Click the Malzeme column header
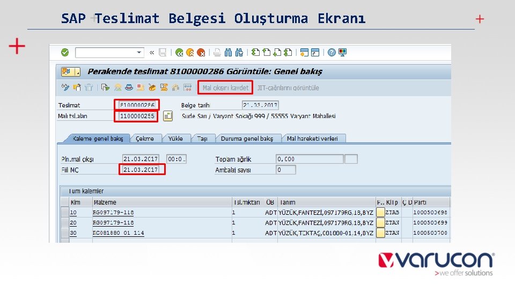The height and width of the screenshot is (290, 515). tap(162, 202)
